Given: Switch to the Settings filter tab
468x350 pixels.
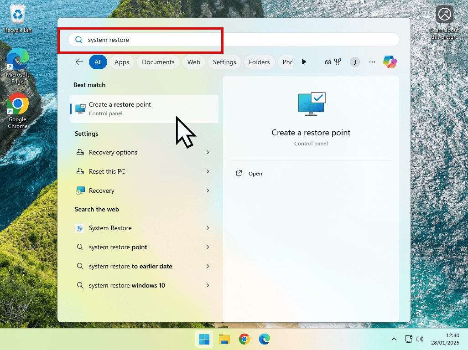Looking at the screenshot, I should 224,62.
